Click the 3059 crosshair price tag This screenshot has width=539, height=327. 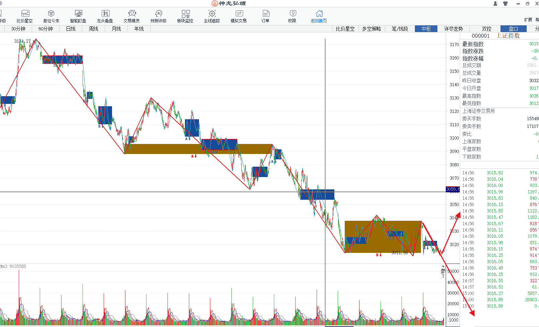click(453, 189)
